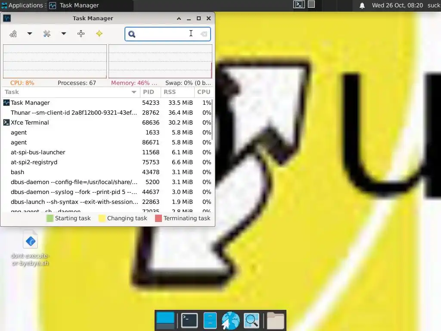Select the Task Manager process row
The height and width of the screenshot is (331, 441).
click(107, 103)
